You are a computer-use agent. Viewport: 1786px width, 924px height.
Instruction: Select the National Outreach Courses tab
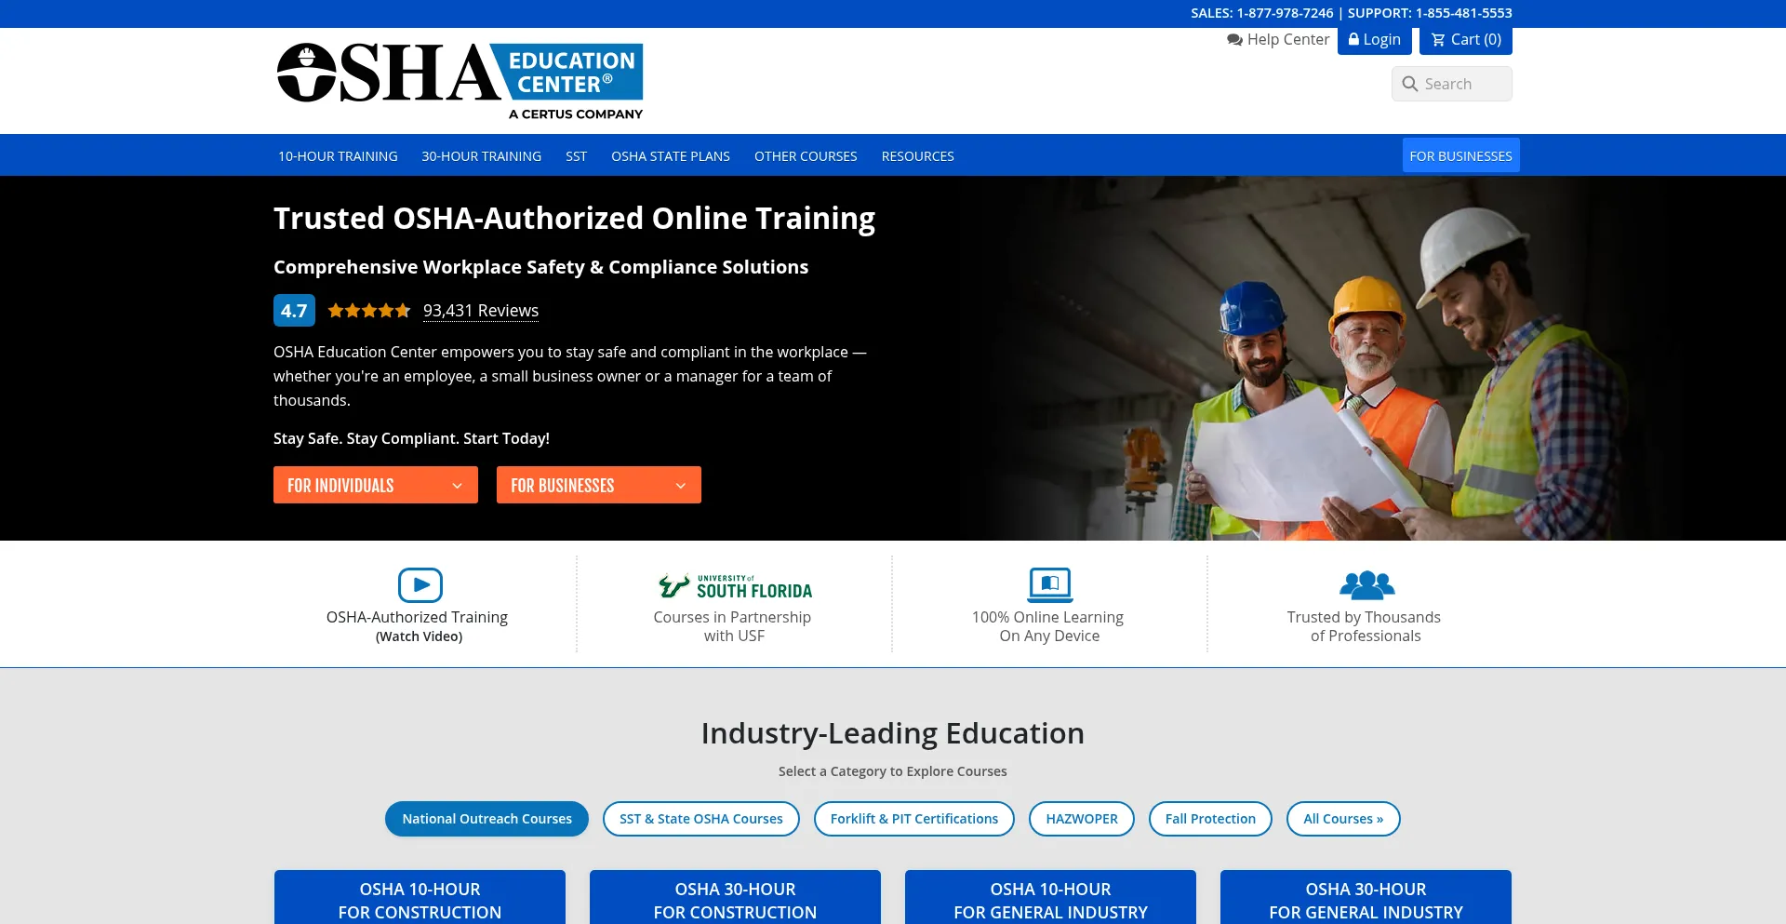(x=486, y=819)
